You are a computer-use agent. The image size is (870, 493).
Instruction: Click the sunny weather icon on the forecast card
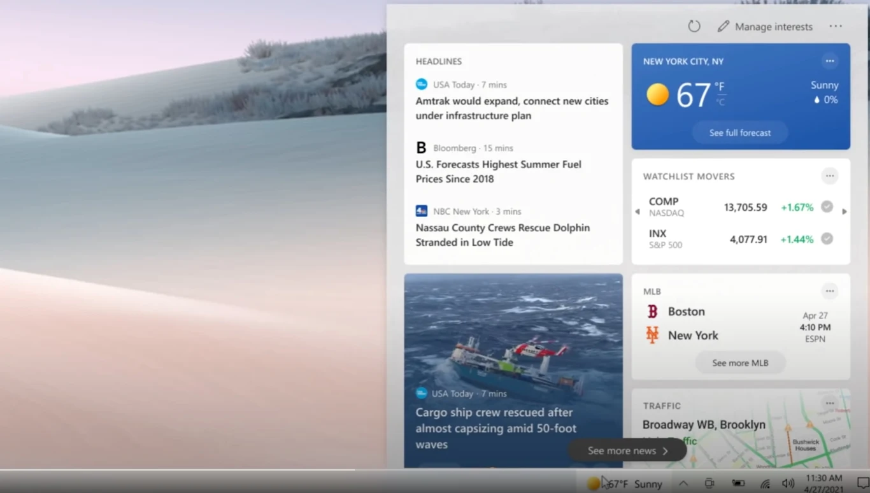tap(657, 94)
